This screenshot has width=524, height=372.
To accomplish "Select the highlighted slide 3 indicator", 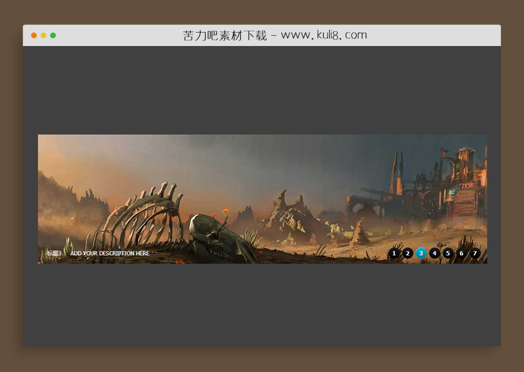I will (x=421, y=254).
